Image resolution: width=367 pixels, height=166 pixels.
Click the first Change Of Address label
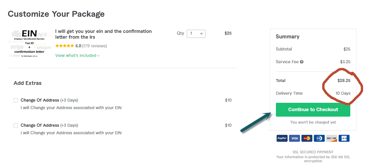pyautogui.click(x=40, y=100)
